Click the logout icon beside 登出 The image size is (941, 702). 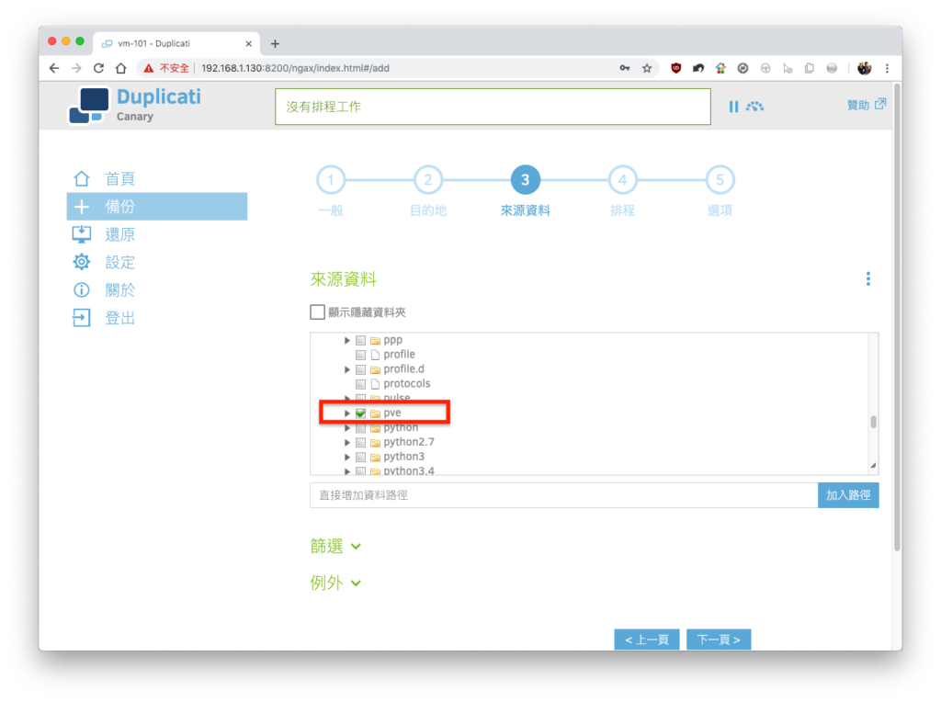click(82, 318)
